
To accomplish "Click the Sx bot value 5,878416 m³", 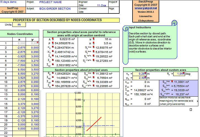I will click(x=104, y=52).
